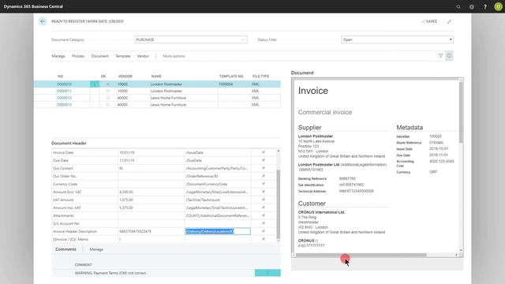Tick the OK checkbox for D000012
This screenshot has width=505, height=284.
[108, 98]
